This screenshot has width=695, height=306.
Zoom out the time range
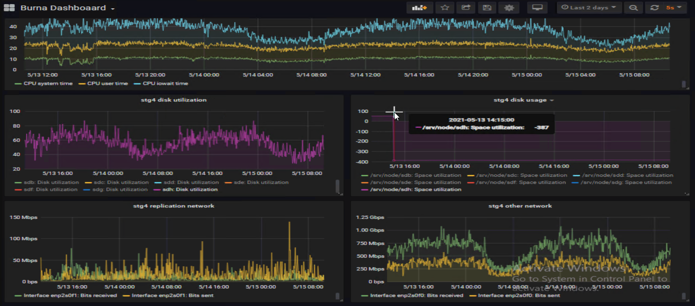[x=633, y=8]
